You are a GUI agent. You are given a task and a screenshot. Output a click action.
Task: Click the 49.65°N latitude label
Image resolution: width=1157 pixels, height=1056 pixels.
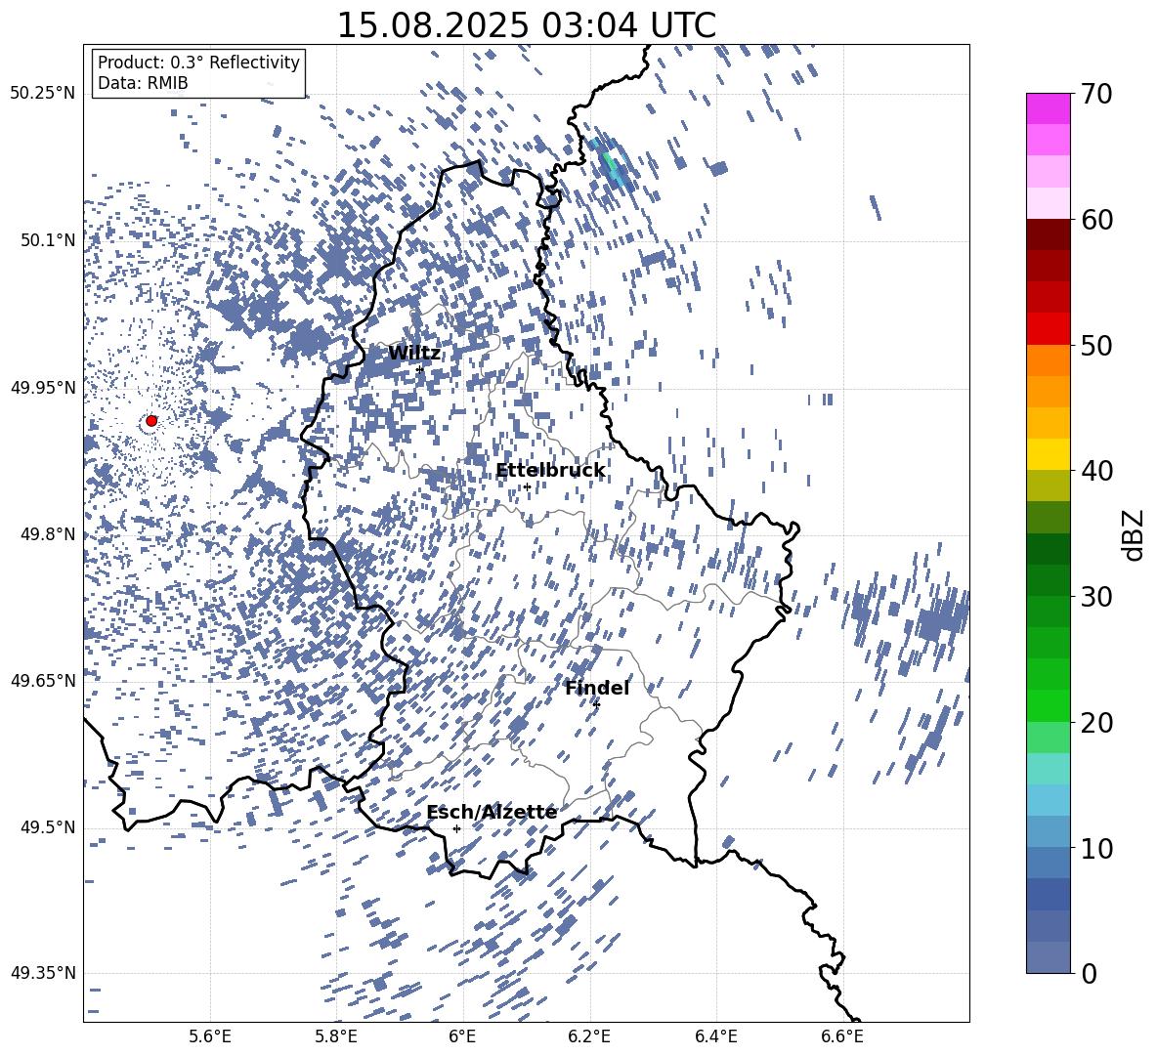[44, 680]
